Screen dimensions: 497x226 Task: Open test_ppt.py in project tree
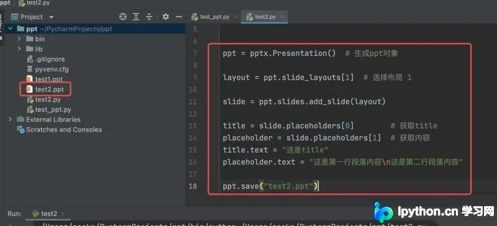click(53, 110)
